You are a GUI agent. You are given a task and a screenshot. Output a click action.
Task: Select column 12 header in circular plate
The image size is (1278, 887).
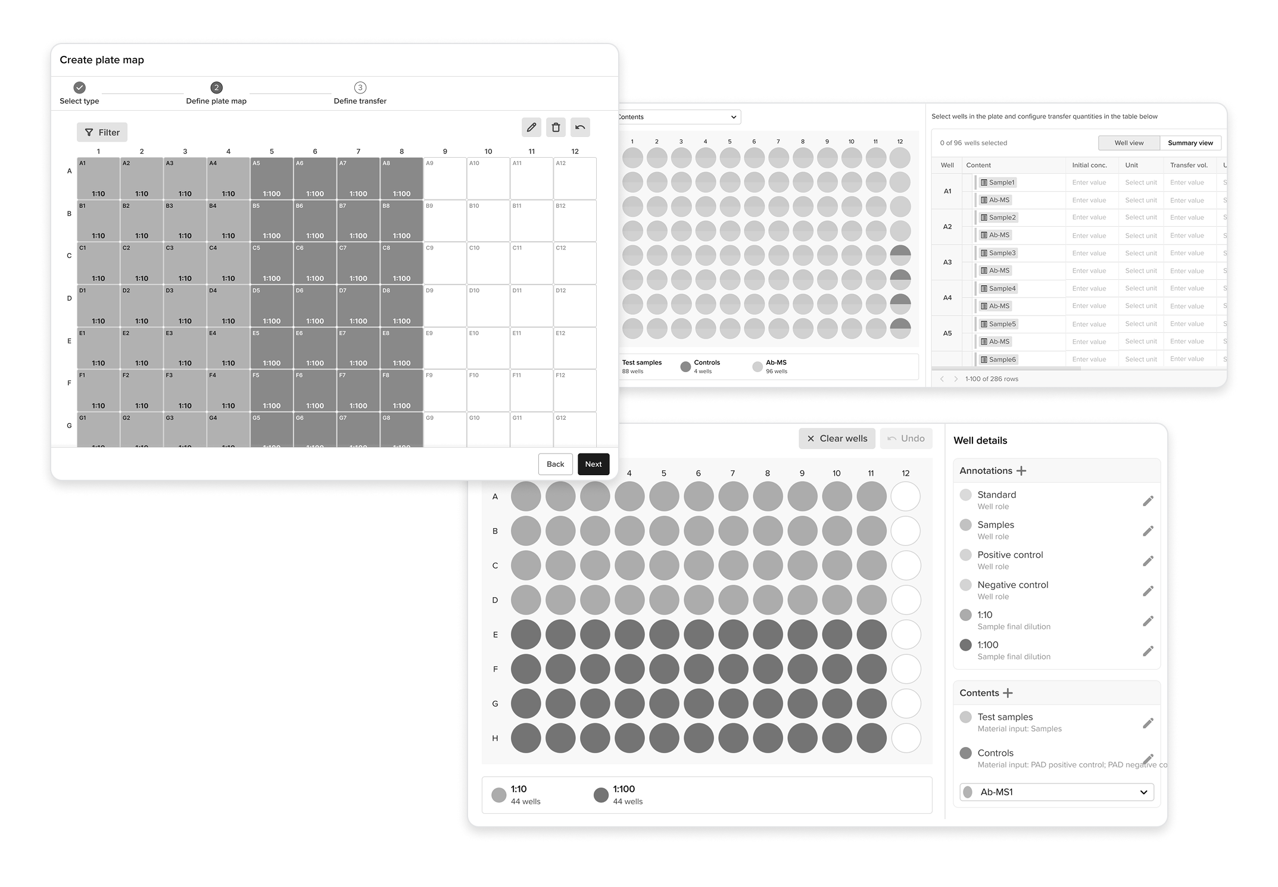tap(905, 473)
